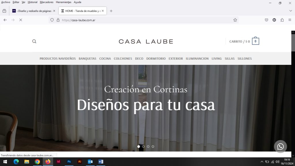
Task: Go to PRODUCTOS NAVIDEÑOS category
Action: (x=58, y=59)
